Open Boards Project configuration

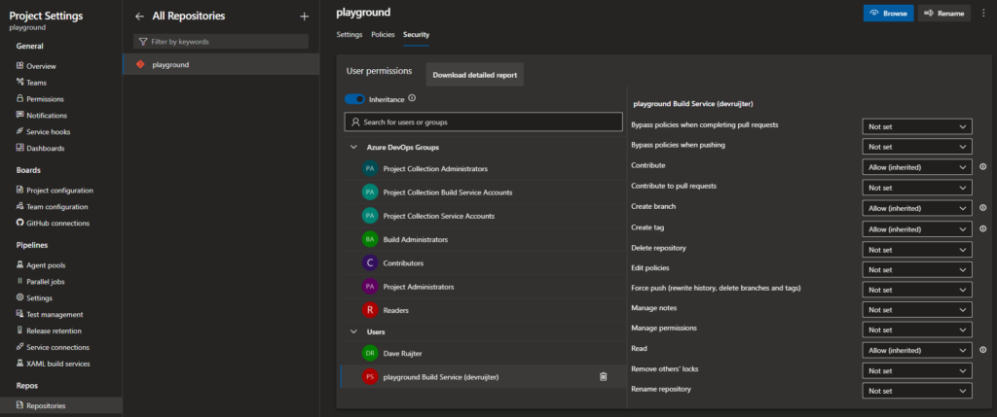pyautogui.click(x=61, y=191)
